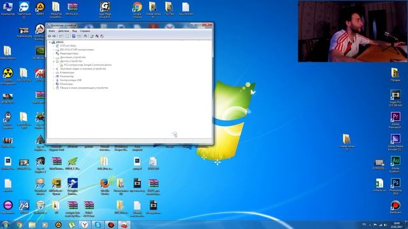Select the Ashampoo Burning desktop icon
Screen dimensions: 408x229
pos(40,32)
